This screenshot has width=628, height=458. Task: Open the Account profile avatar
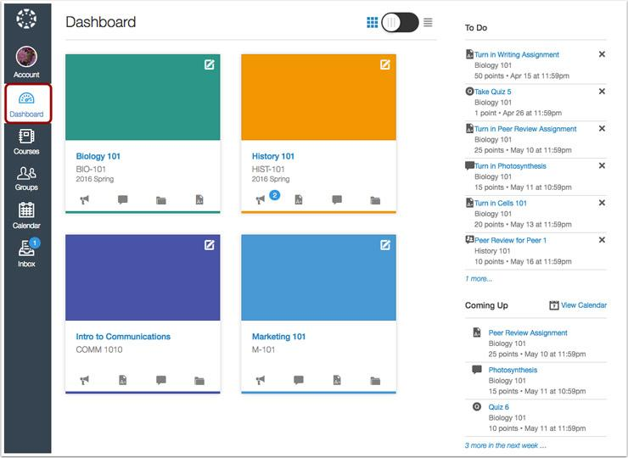(26, 57)
